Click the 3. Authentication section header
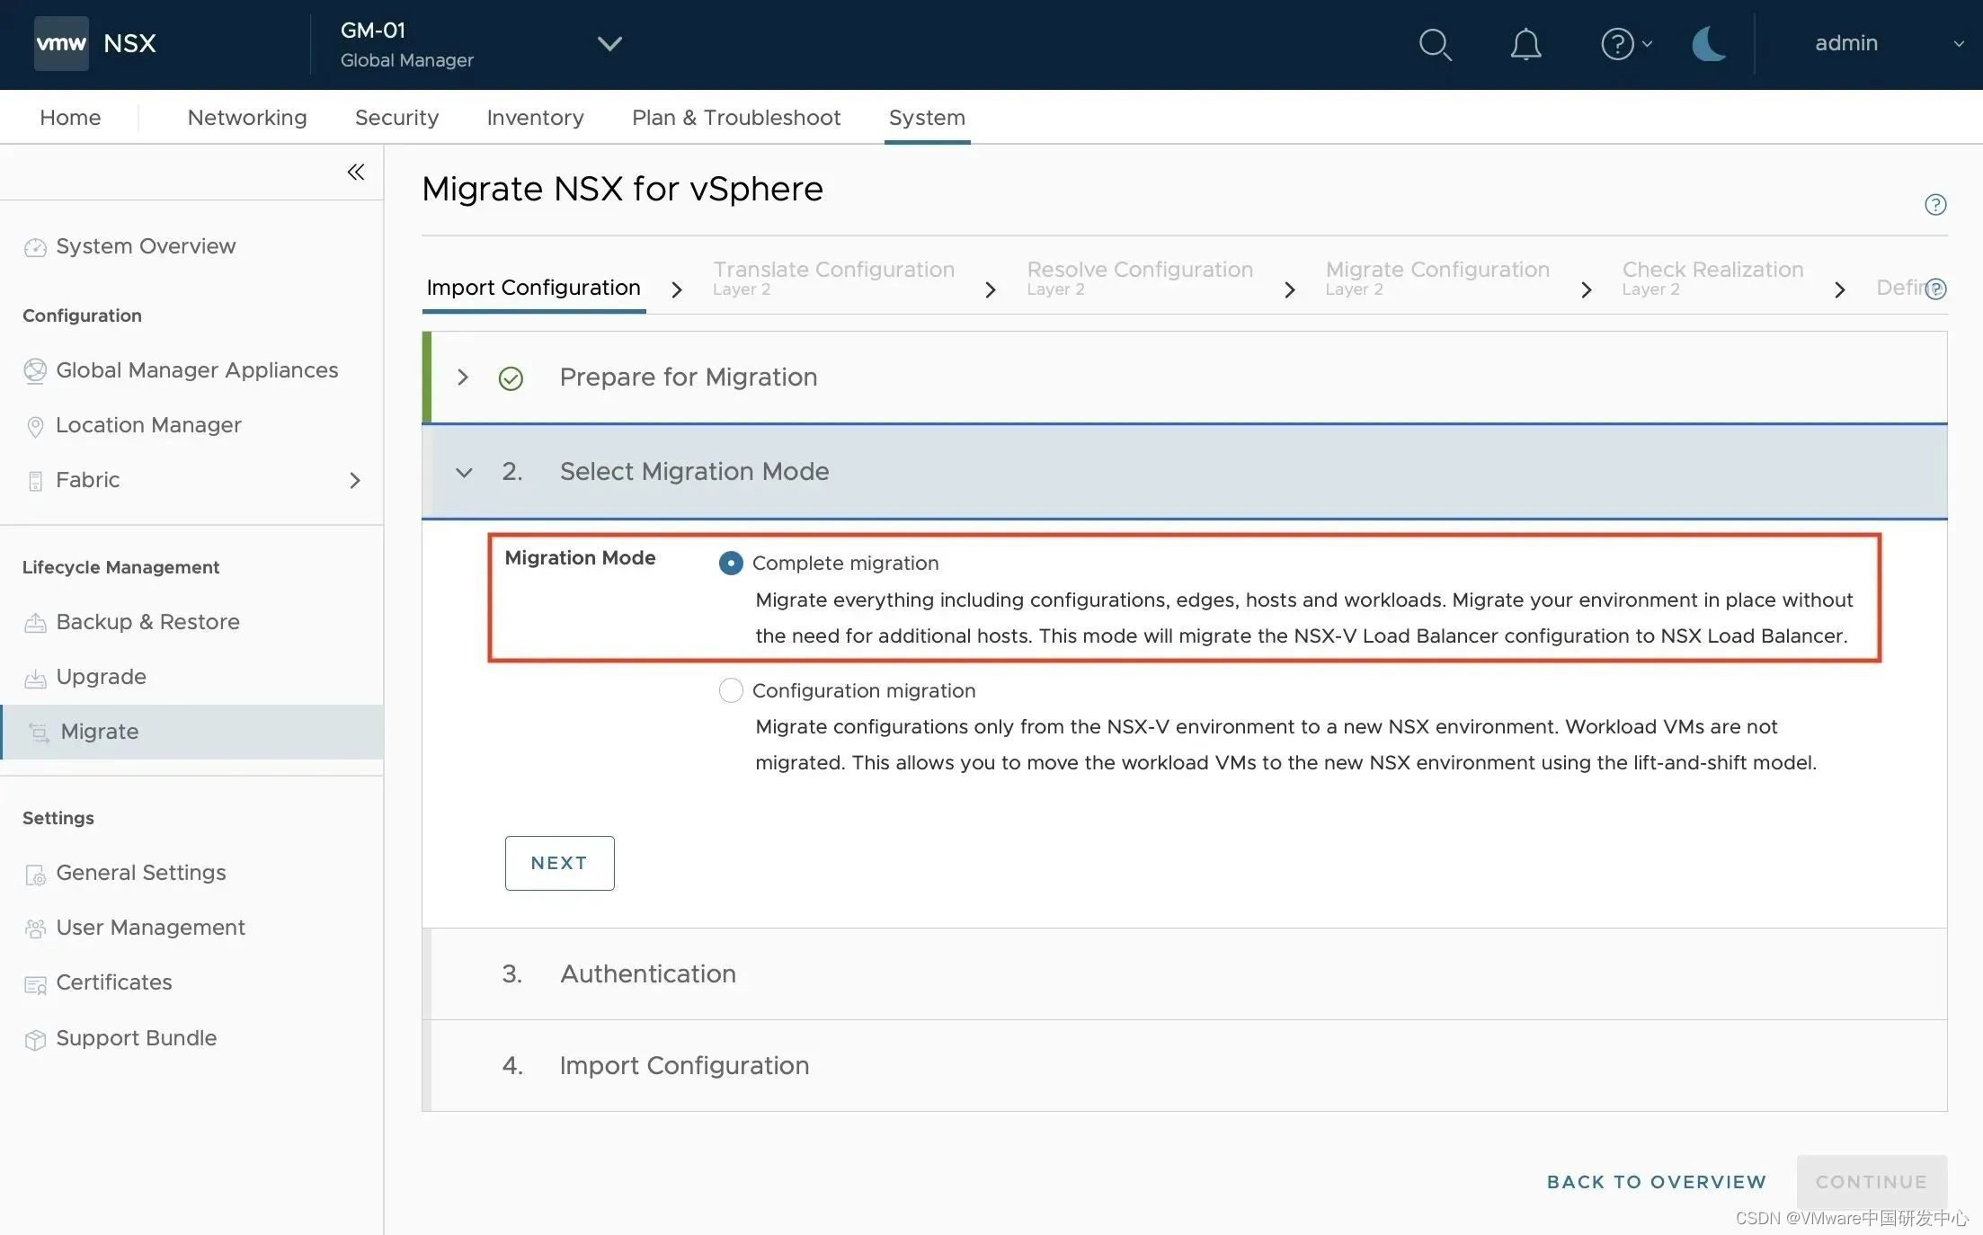This screenshot has height=1235, width=1983. click(1184, 974)
